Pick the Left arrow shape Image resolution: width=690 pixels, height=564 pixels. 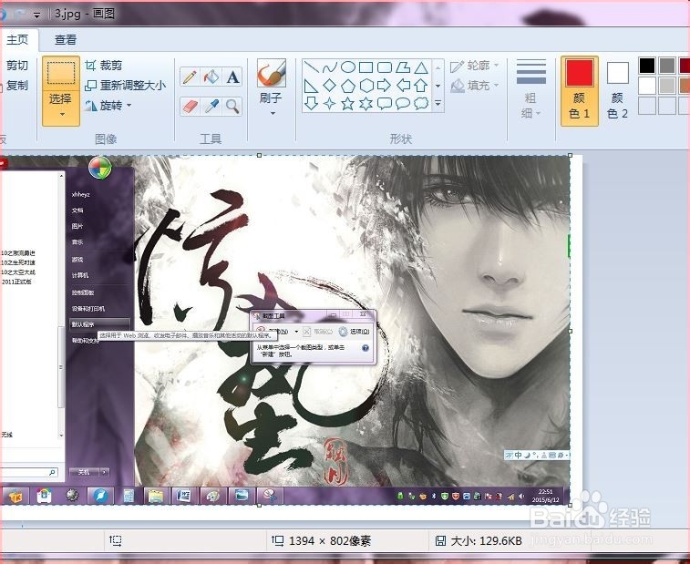coord(403,86)
